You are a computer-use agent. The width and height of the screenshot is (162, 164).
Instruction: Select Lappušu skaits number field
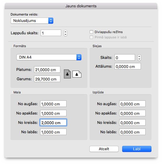[51, 33]
